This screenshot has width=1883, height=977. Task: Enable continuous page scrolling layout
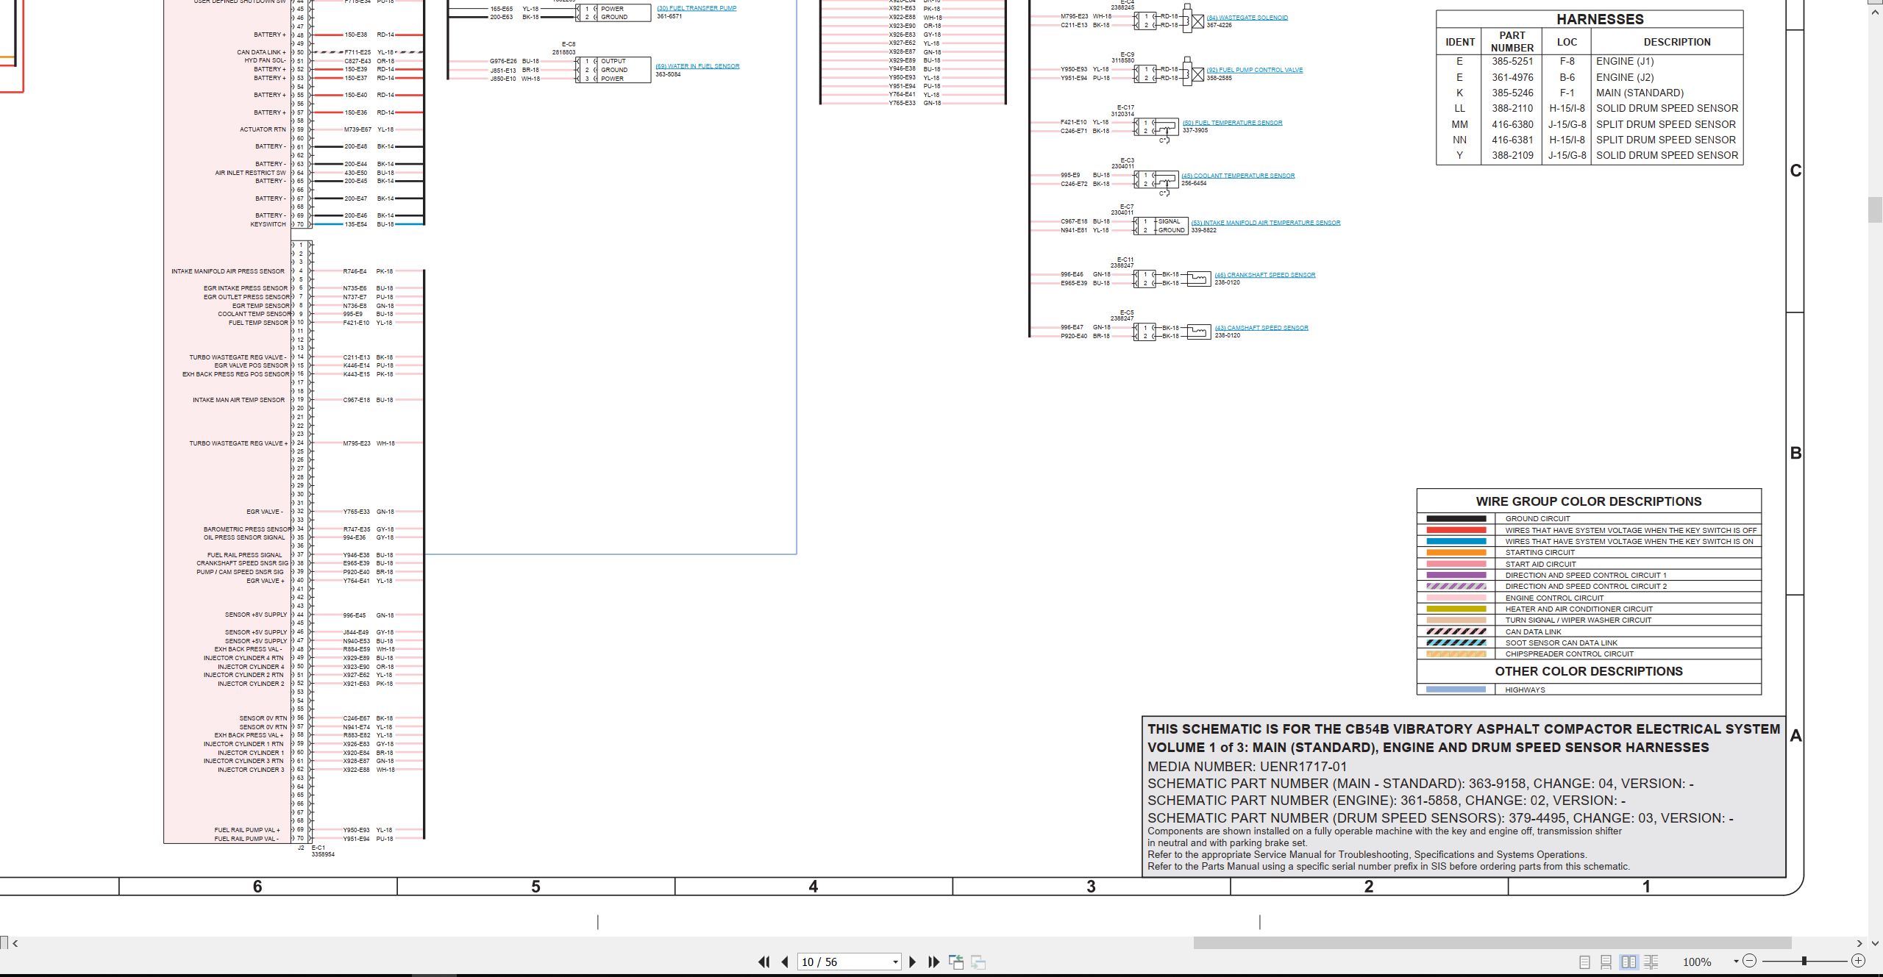[x=1606, y=962]
